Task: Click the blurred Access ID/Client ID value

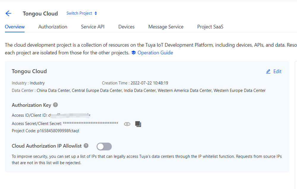Action: [69, 115]
